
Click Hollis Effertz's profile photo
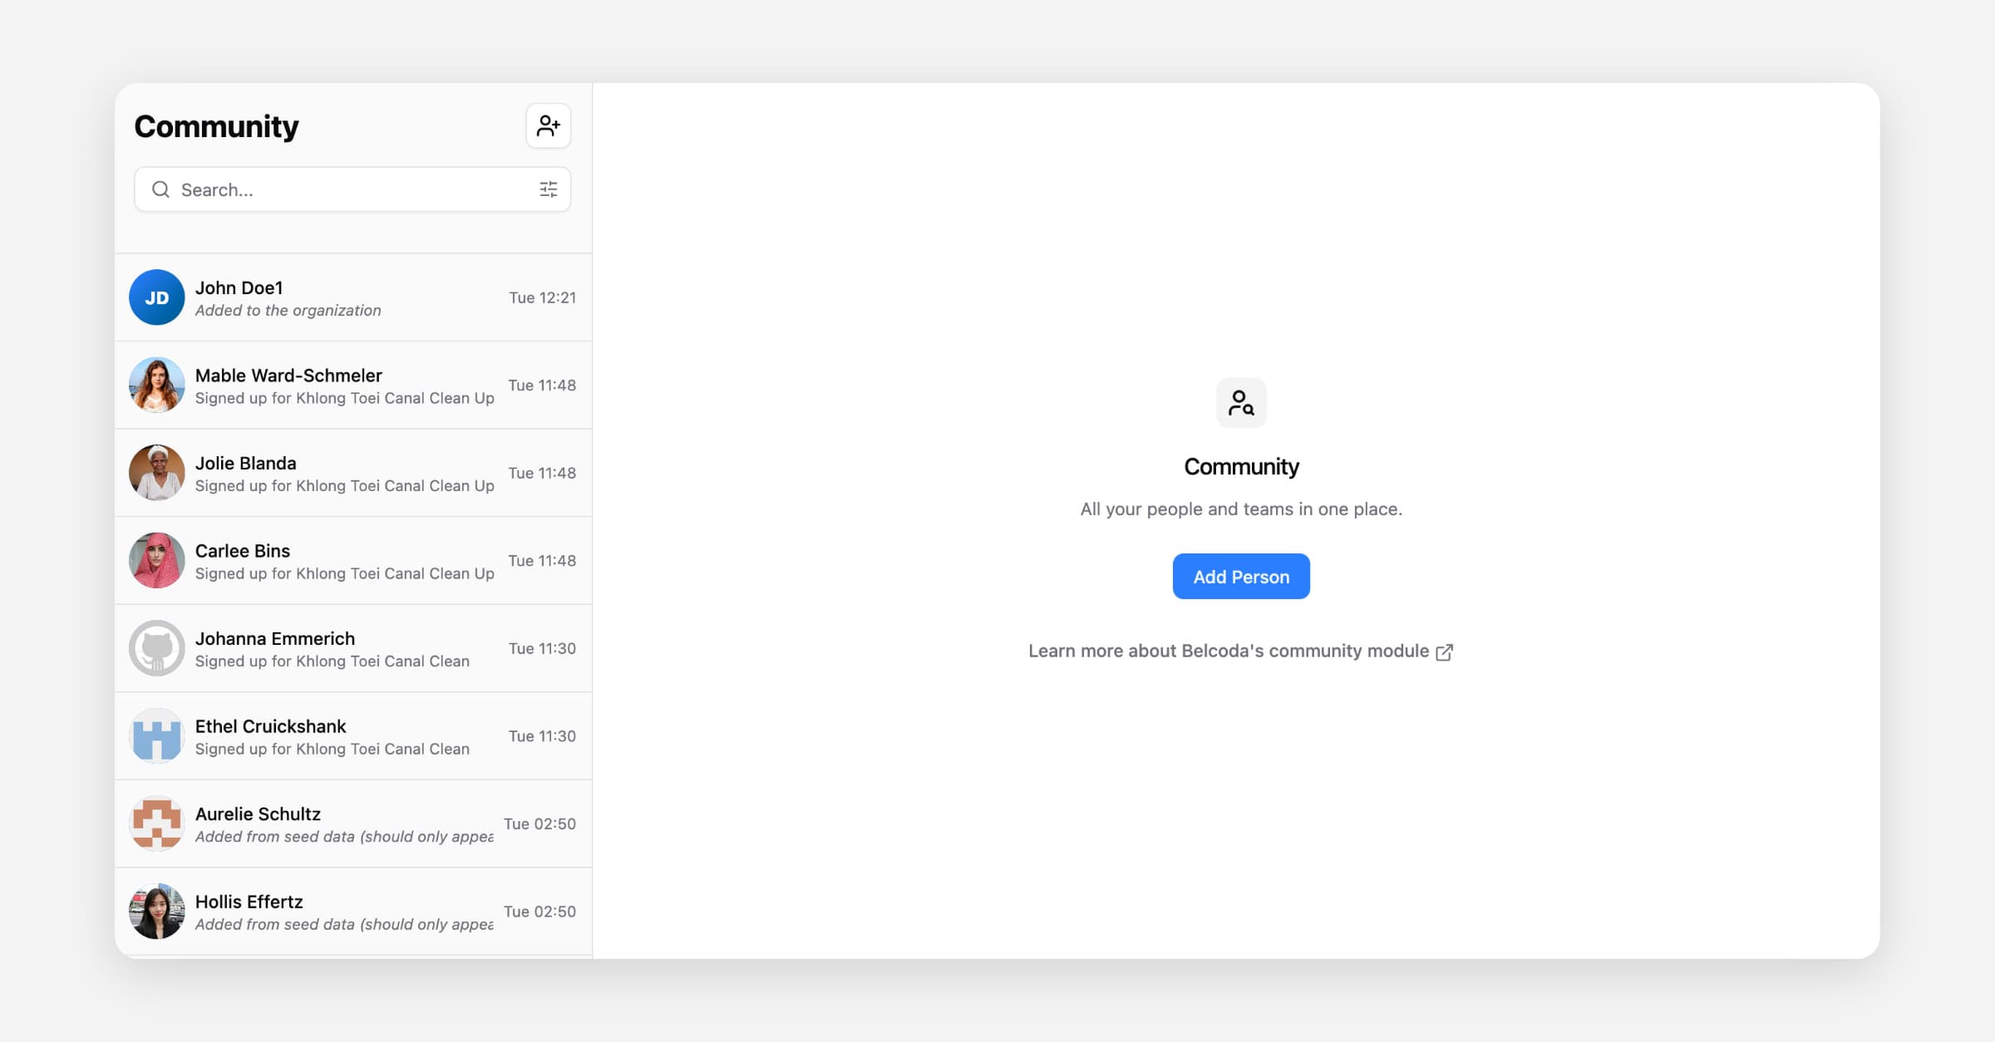[x=156, y=912]
